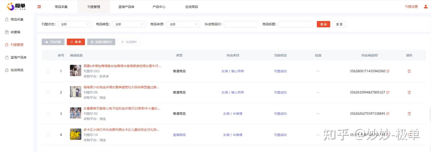This screenshot has height=152, width=431.
Task: Open the 刊登状态 dropdown
Action: tap(75, 24)
